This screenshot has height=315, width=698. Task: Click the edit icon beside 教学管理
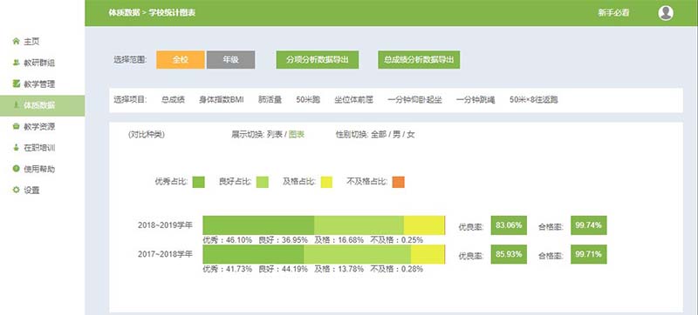point(17,84)
